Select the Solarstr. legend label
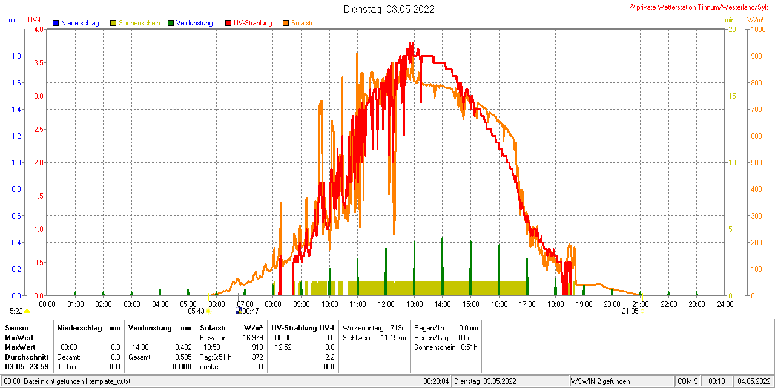 click(x=303, y=23)
